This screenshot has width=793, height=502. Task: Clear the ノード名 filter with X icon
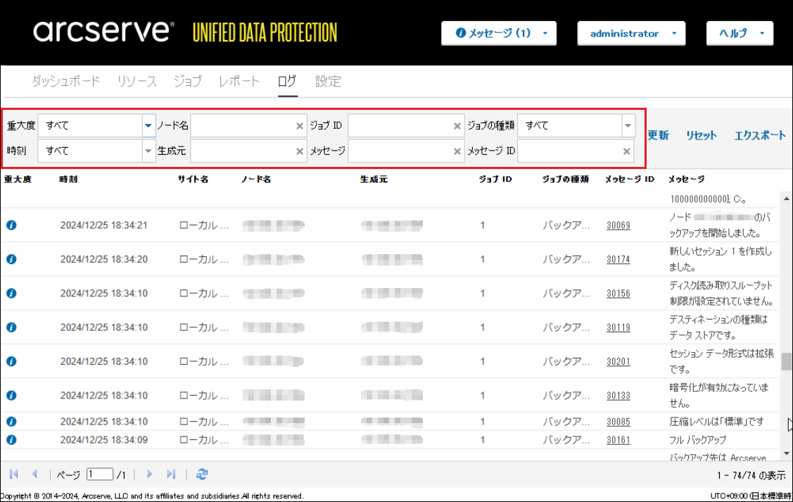pyautogui.click(x=300, y=126)
